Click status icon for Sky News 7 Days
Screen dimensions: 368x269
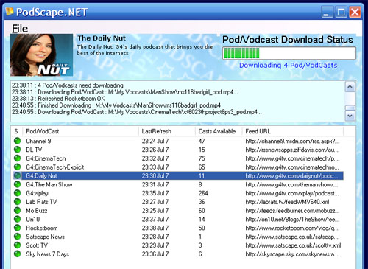(17, 254)
